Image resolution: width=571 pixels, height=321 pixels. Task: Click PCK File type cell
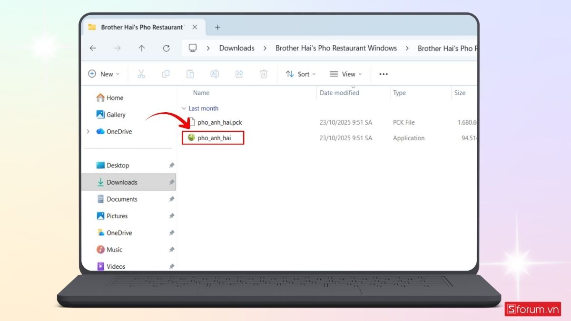[404, 123]
